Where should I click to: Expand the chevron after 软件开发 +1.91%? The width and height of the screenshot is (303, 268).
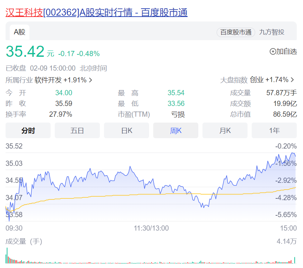click(x=91, y=80)
